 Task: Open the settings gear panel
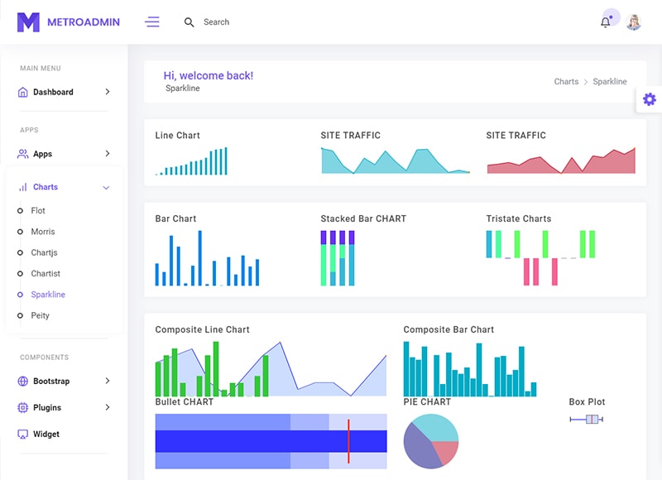tap(650, 99)
